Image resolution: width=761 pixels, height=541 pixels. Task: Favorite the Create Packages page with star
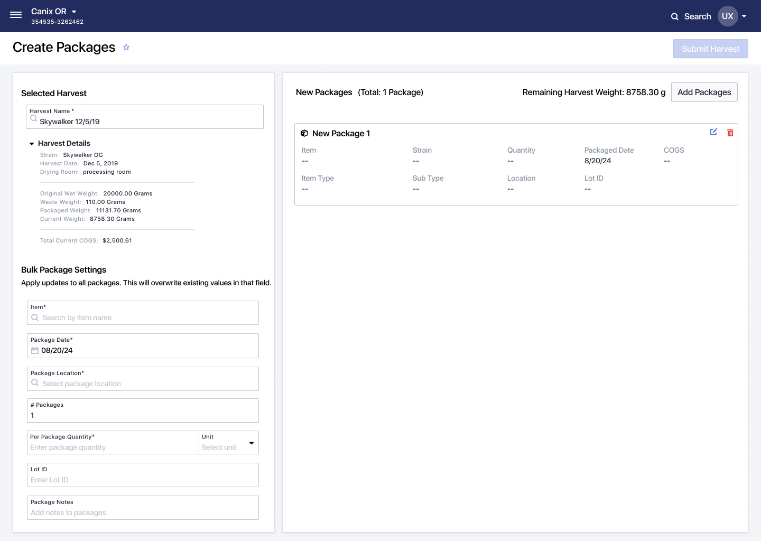coord(126,47)
